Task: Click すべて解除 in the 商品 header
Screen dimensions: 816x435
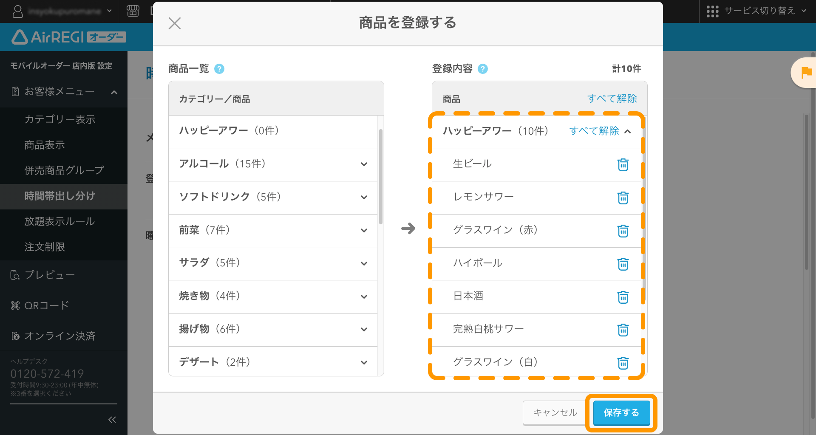Action: [612, 99]
